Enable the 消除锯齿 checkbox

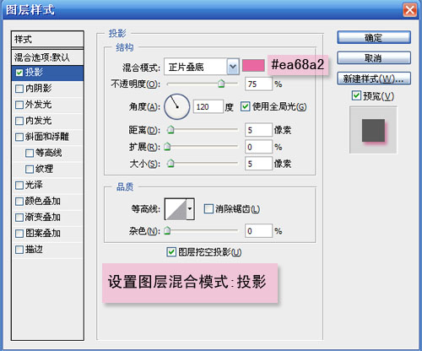(208, 209)
